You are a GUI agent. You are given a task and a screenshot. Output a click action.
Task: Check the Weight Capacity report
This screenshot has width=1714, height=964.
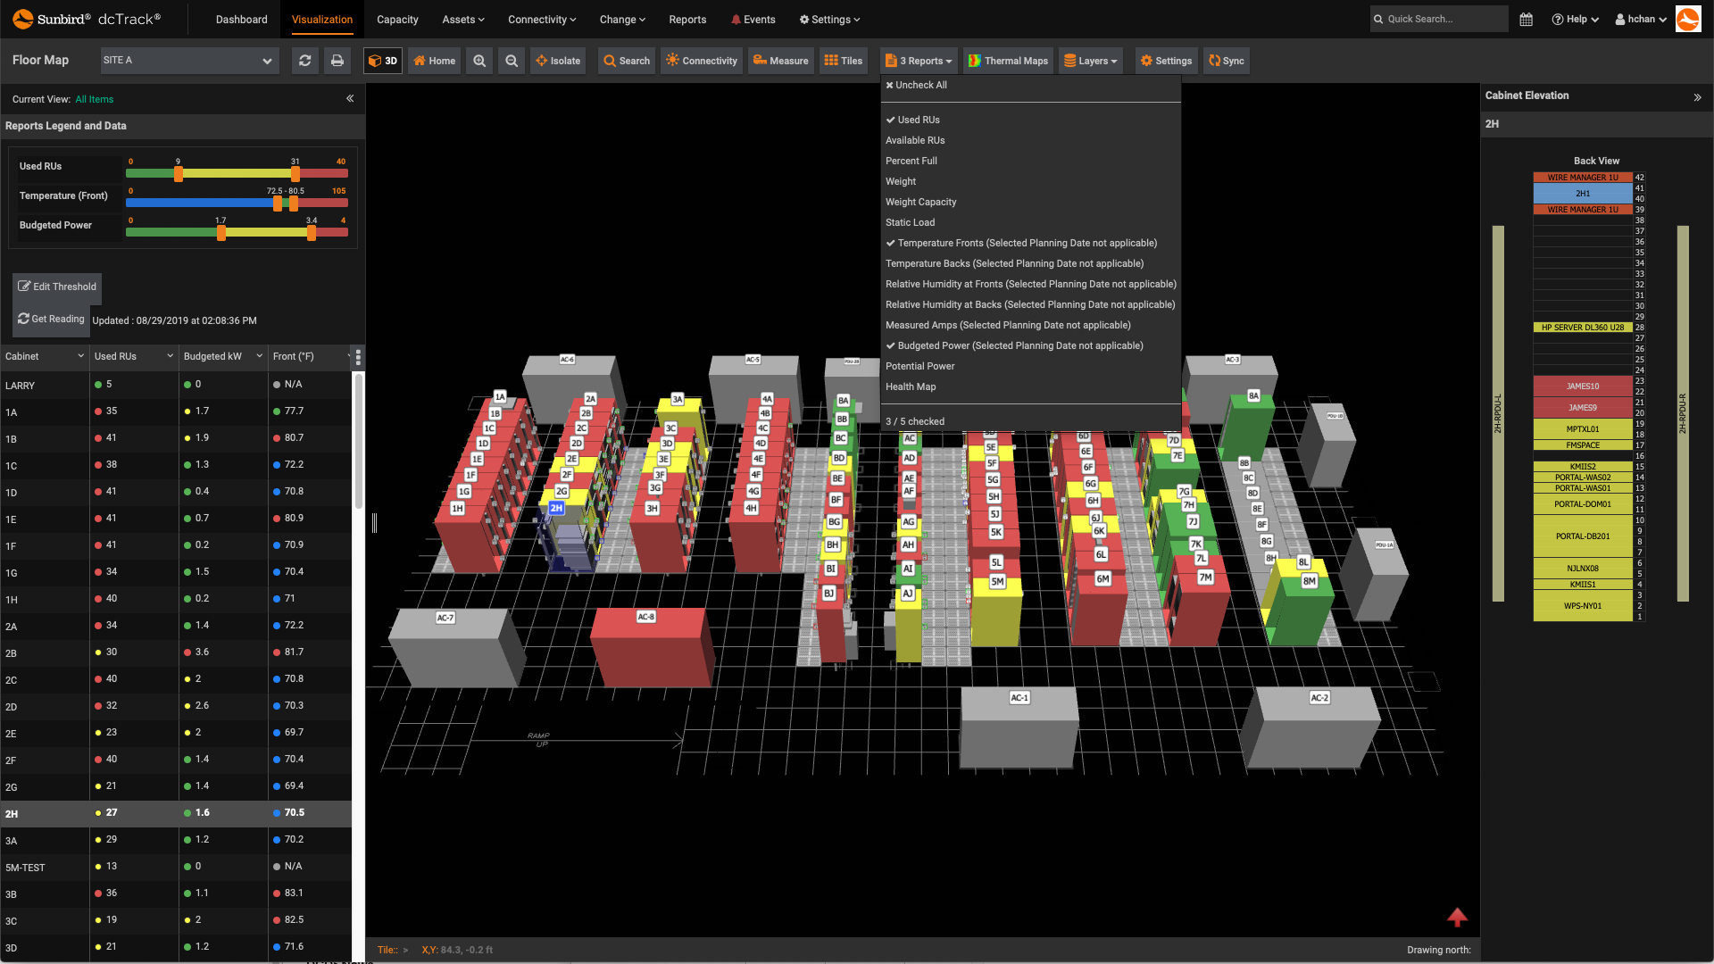click(x=921, y=202)
